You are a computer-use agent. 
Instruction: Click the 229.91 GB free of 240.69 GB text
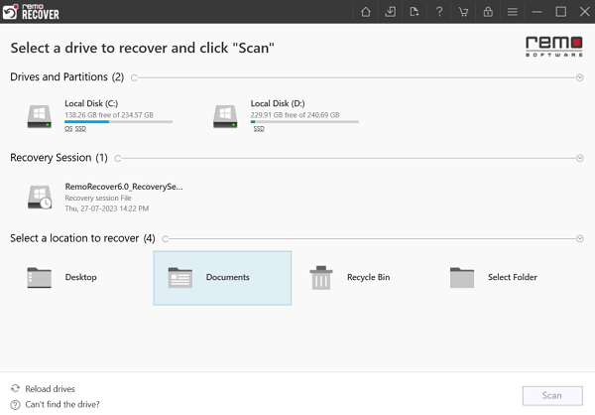point(295,115)
